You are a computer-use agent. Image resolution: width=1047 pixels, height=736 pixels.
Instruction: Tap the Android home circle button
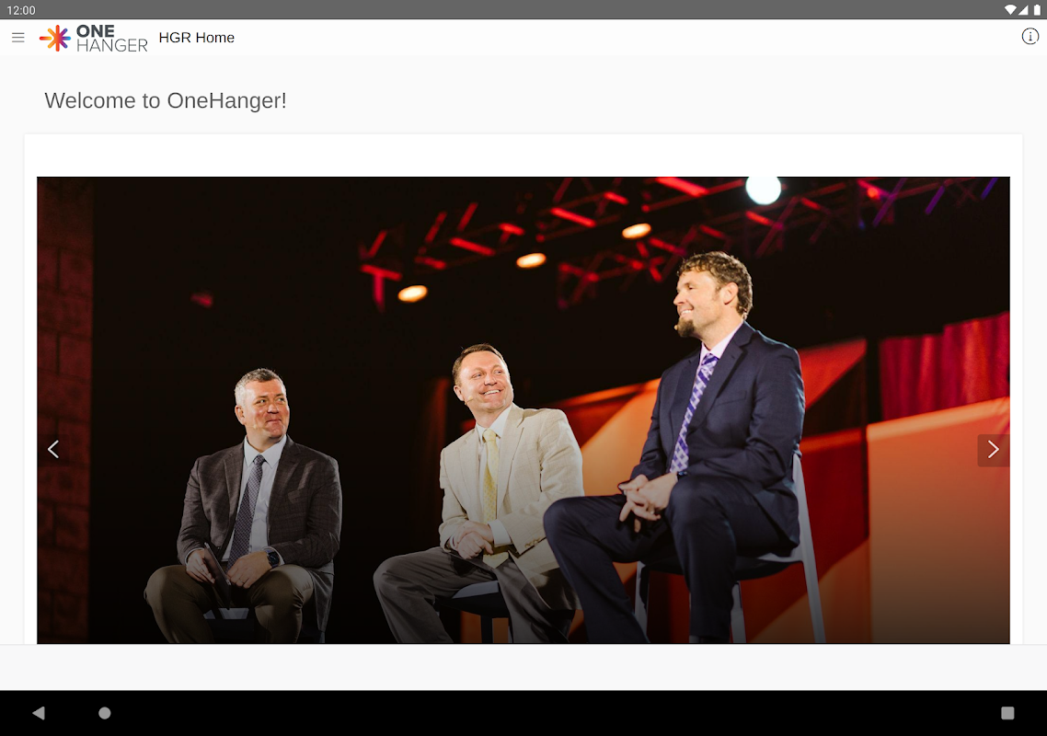pyautogui.click(x=105, y=713)
